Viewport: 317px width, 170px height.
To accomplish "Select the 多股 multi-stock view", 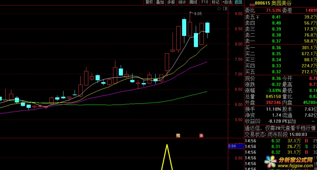I will 171,2.
